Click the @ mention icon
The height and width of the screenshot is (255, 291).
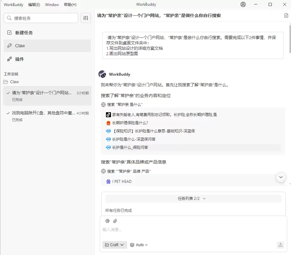click(x=108, y=221)
